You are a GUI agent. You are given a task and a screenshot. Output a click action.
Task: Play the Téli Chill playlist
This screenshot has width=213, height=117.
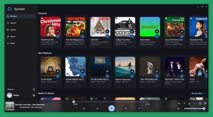point(107,36)
